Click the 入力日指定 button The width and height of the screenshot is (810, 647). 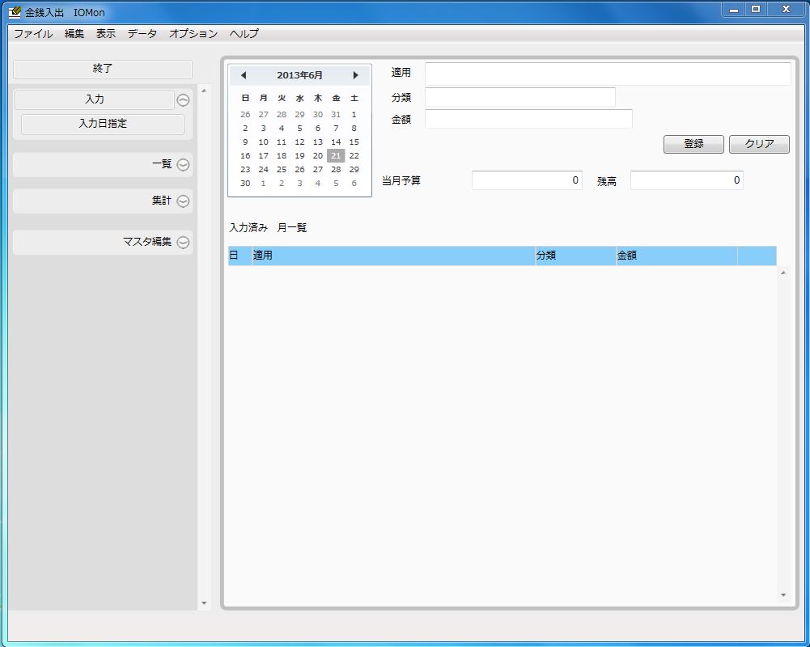click(103, 124)
